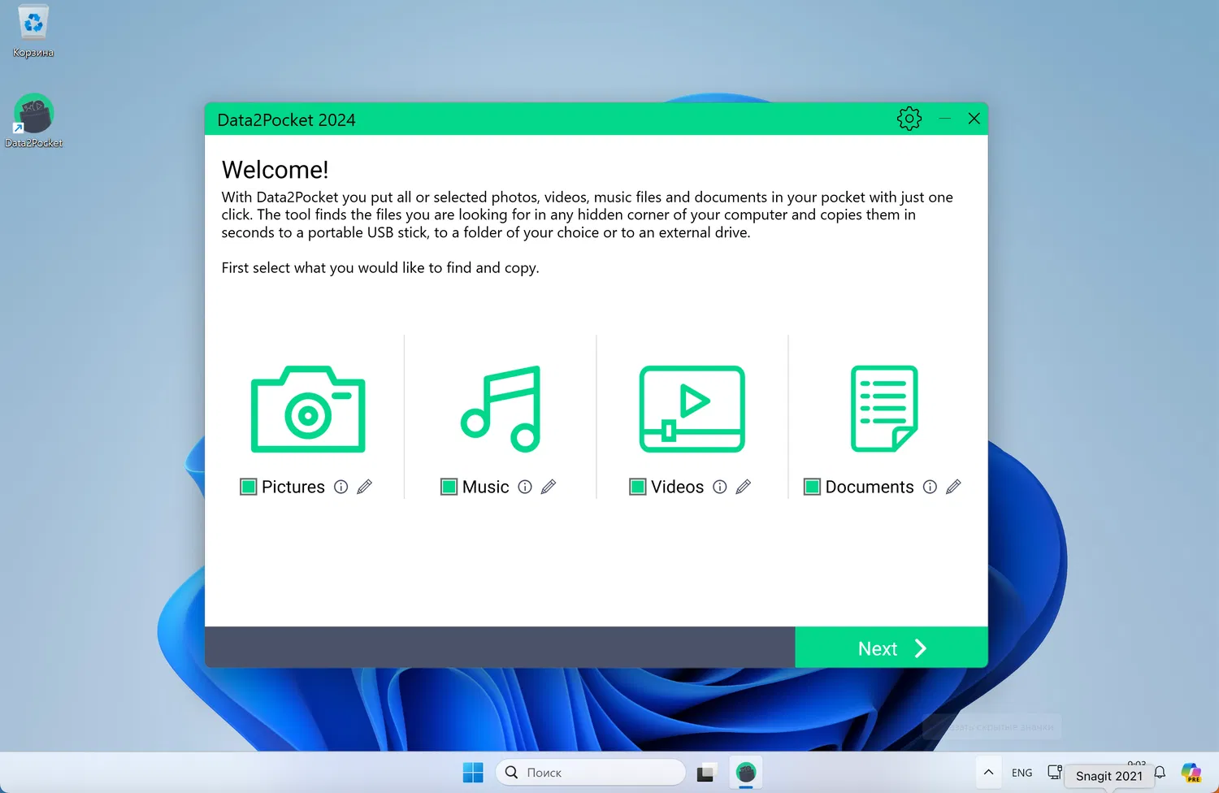Proceed with the Next button

[891, 648]
